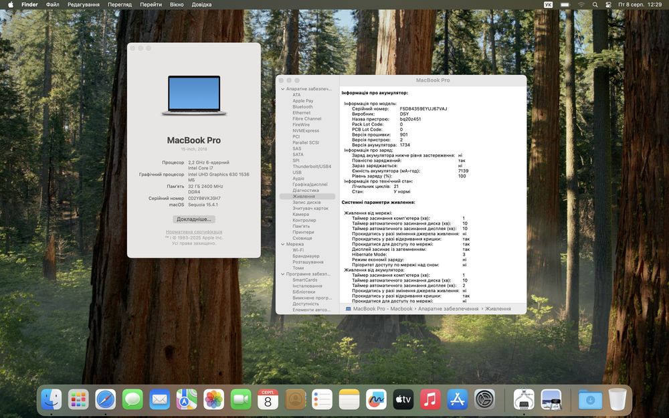Image resolution: width=669 pixels, height=418 pixels.
Task: Launch FaceTime from the Dock
Action: coord(241,400)
